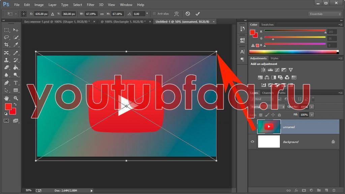The width and height of the screenshot is (345, 194).
Task: Switch to the Swatches tab
Action: (x=268, y=25)
